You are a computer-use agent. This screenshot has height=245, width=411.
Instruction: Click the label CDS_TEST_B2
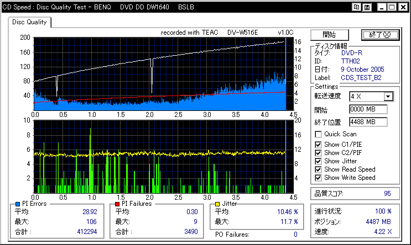[x=361, y=78]
